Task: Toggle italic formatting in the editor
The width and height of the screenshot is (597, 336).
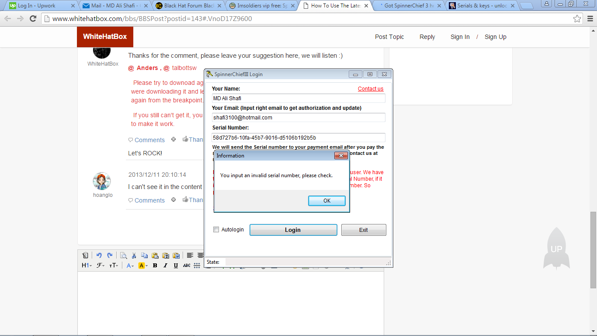Action: 165,266
